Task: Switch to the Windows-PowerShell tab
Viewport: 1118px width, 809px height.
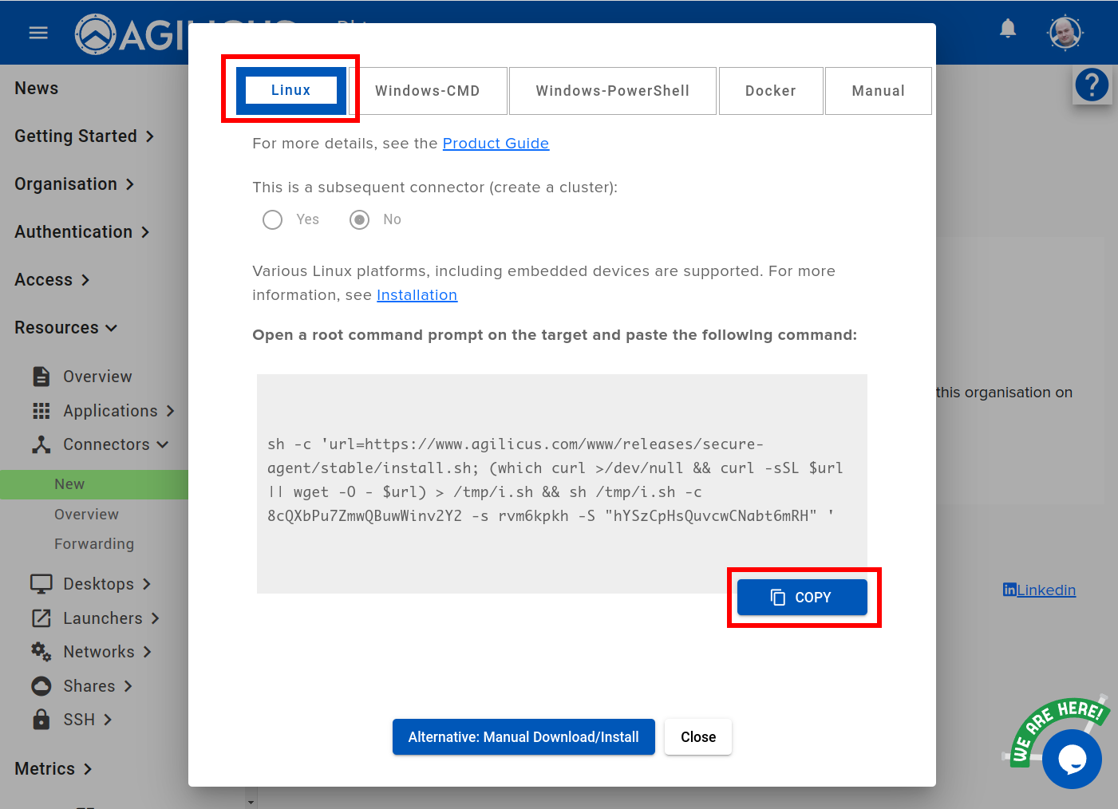Action: 612,91
